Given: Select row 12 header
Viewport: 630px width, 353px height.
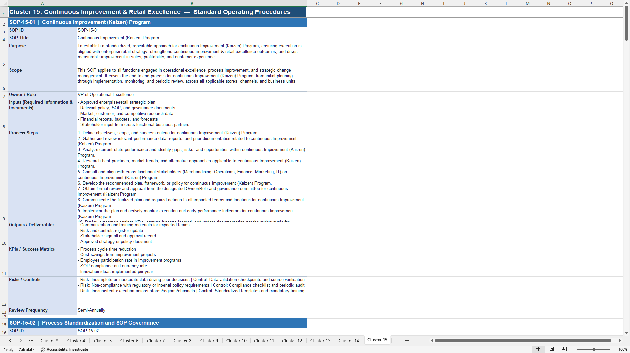Looking at the screenshot, I should (x=4, y=292).
